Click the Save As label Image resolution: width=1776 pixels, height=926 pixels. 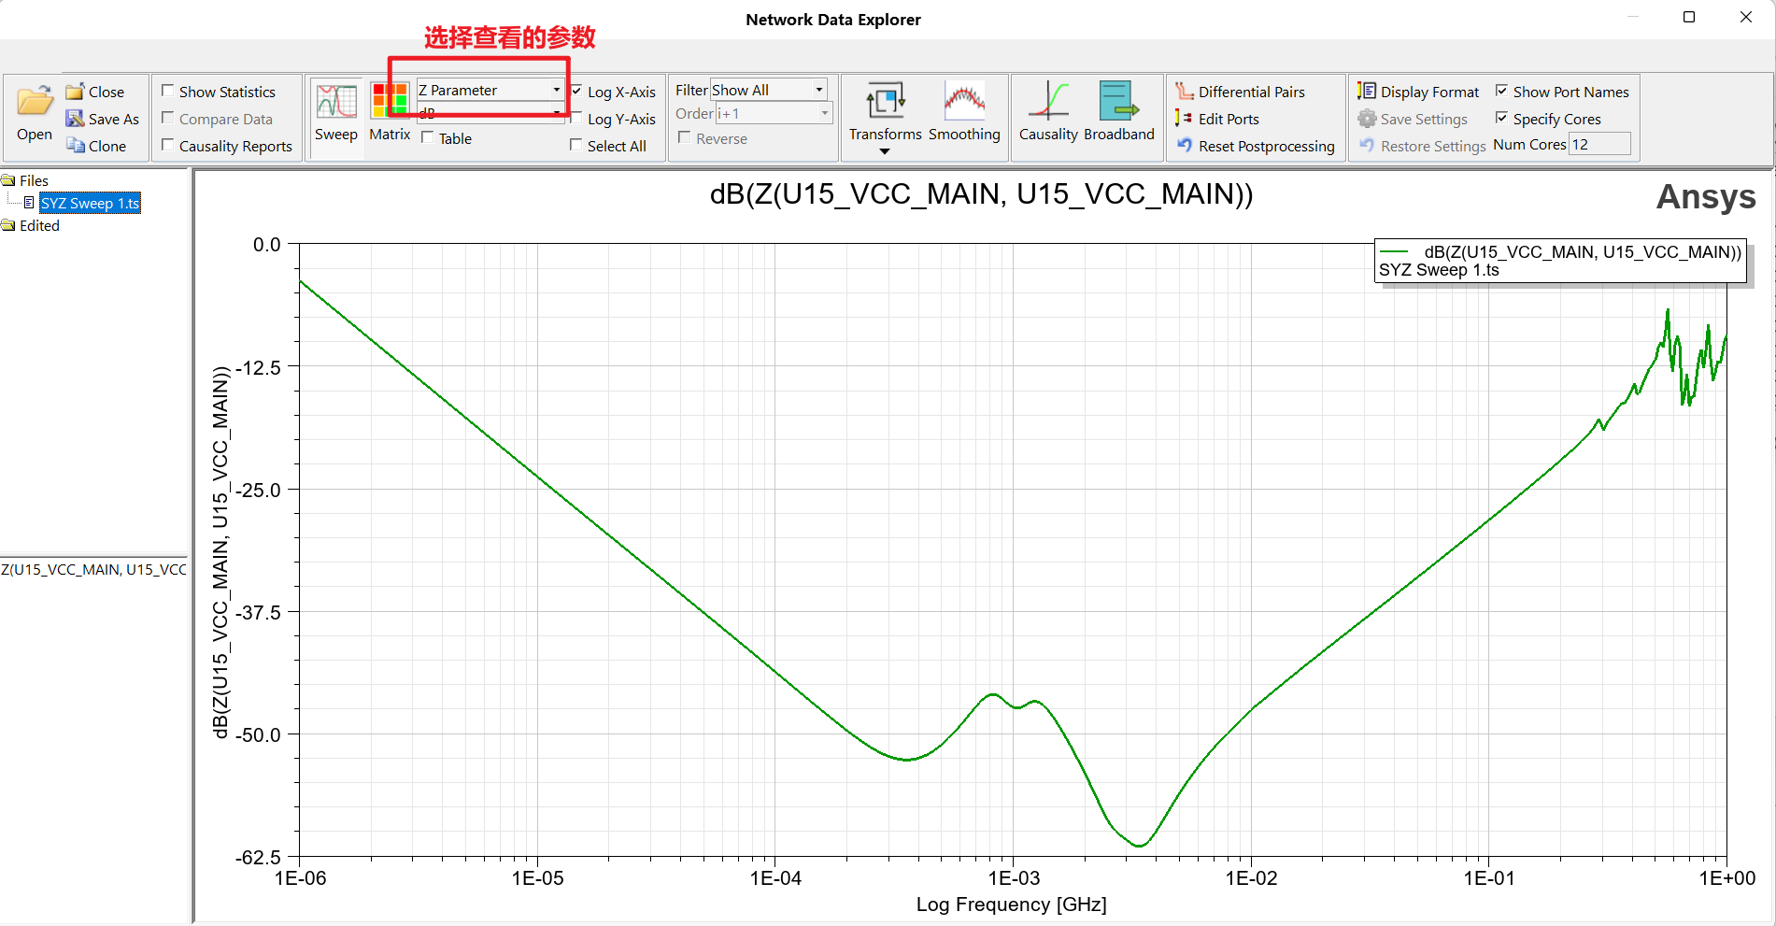tap(114, 119)
